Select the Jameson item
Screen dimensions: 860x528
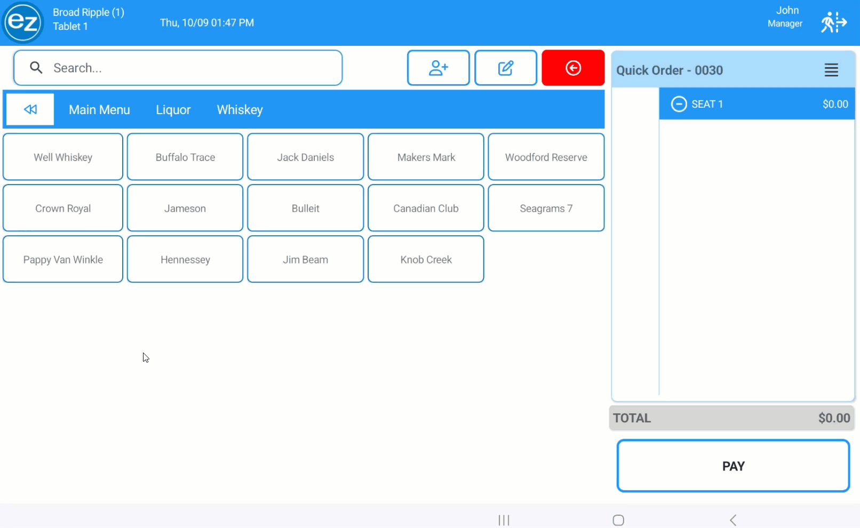click(185, 208)
